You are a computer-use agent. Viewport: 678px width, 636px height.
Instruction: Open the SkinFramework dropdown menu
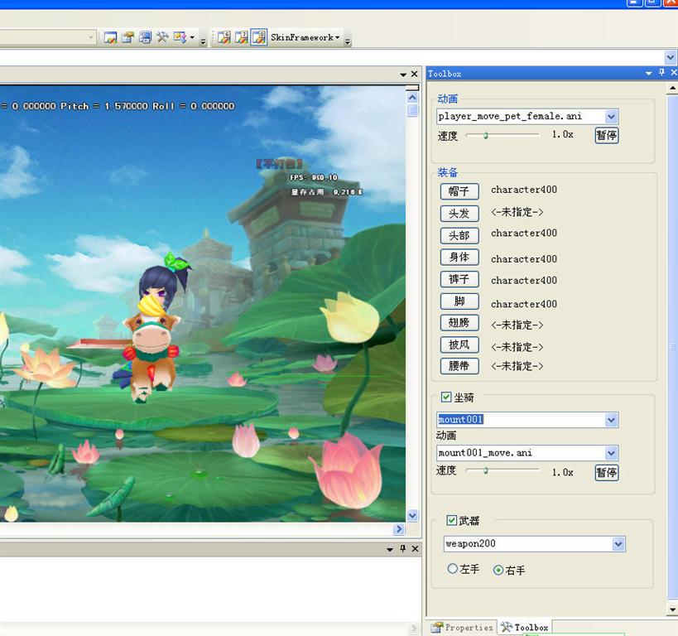point(305,37)
